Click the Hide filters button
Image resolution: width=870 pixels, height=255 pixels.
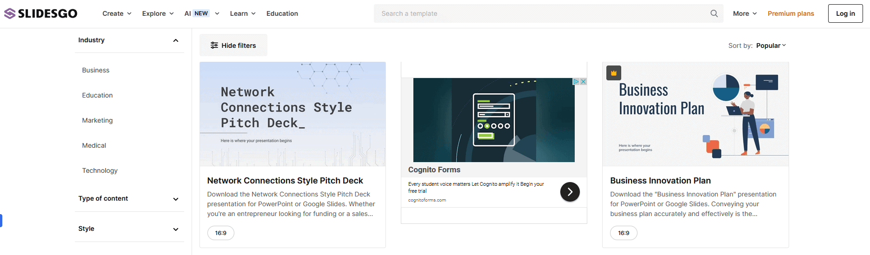[233, 45]
